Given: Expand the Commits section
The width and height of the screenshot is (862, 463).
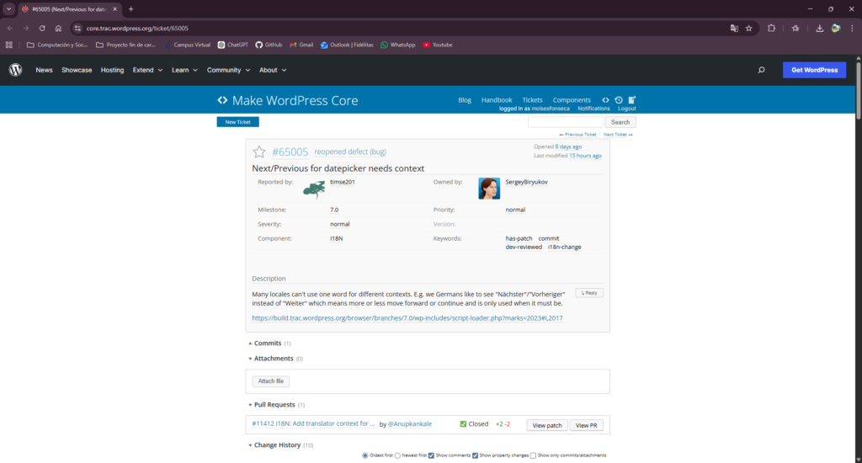Looking at the screenshot, I should pyautogui.click(x=268, y=343).
